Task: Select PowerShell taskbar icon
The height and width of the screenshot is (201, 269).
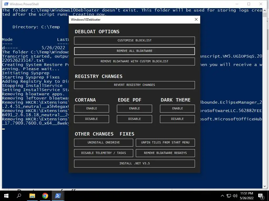Action: [x=58, y=196]
